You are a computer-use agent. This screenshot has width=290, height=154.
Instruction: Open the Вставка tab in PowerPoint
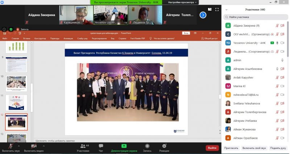(26, 38)
